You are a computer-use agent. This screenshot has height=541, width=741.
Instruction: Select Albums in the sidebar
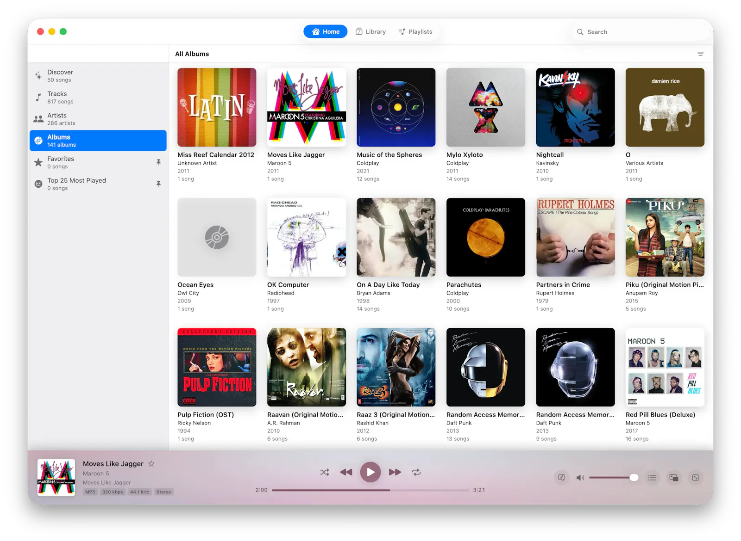click(x=98, y=141)
